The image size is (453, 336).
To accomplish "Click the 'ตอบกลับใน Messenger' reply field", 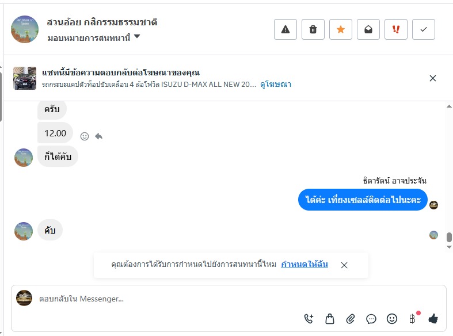I will 167,299.
